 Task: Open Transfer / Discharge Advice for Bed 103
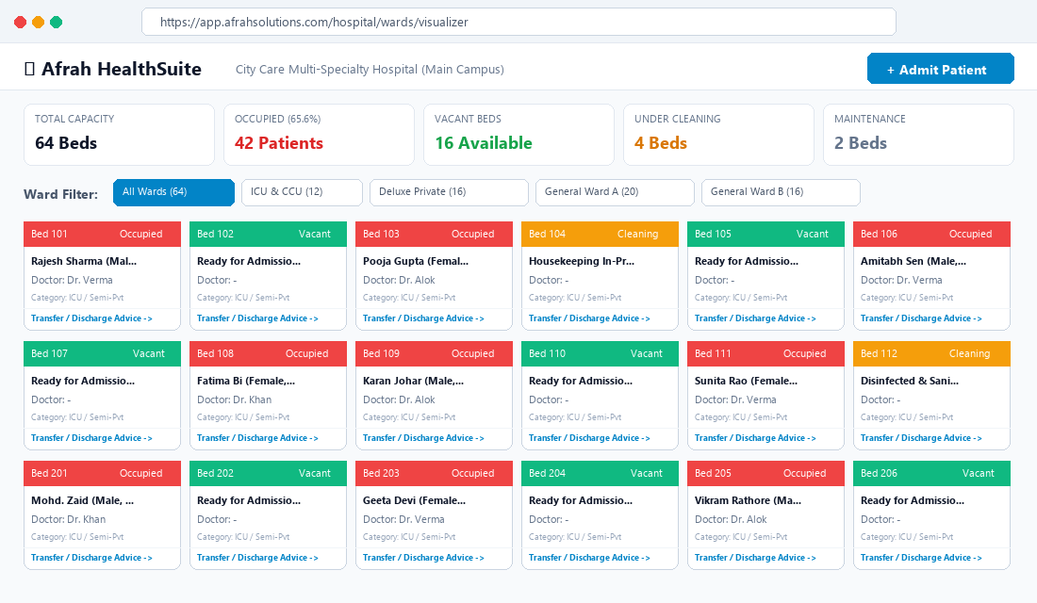[424, 318]
